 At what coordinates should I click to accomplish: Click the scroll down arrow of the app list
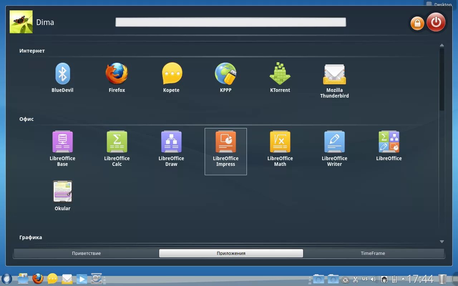point(442,242)
